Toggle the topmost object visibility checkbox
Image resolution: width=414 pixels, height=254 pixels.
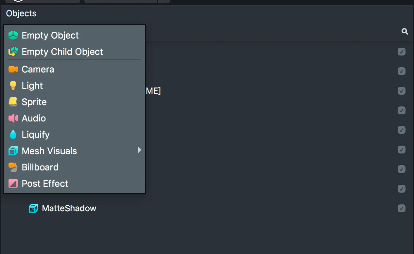[x=401, y=52]
